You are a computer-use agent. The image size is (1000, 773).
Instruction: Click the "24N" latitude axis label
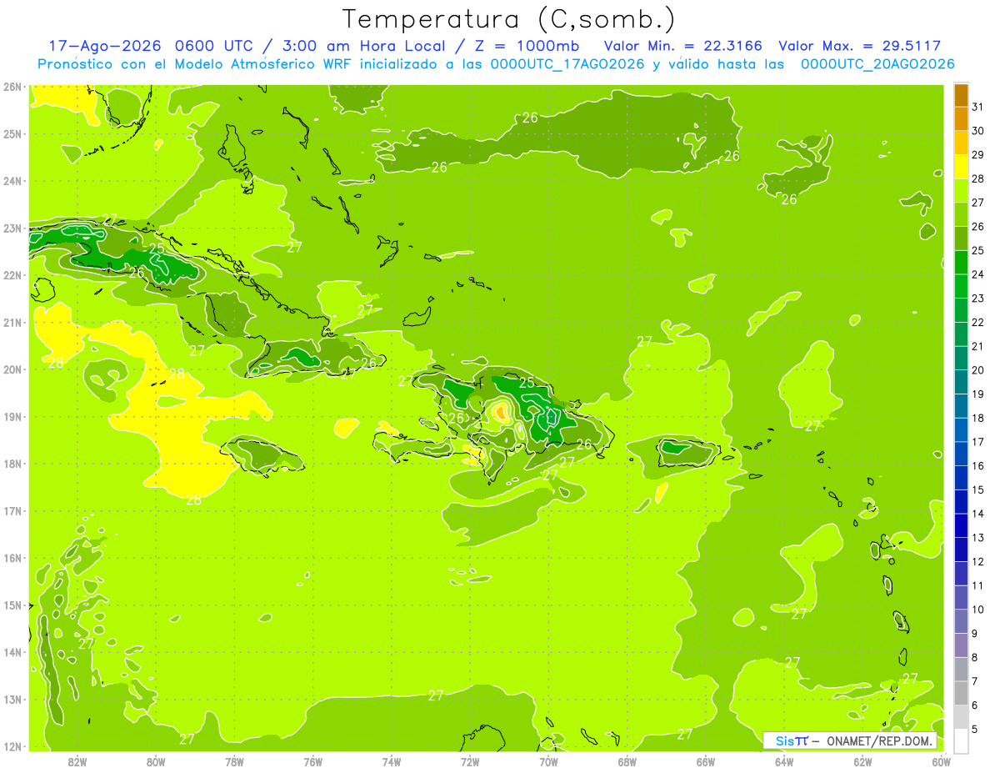12,181
